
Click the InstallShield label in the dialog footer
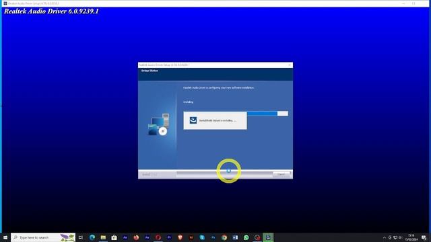[x=150, y=175]
